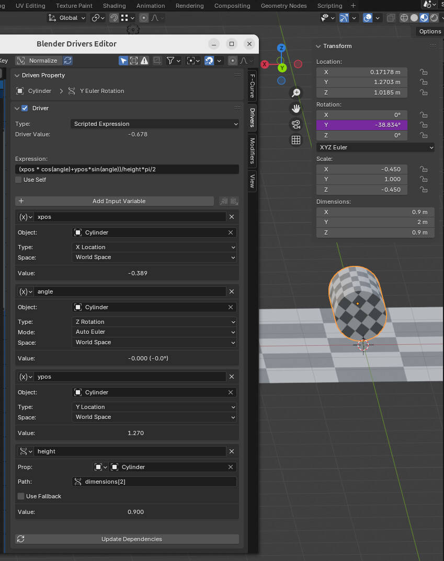Enable the Use Self checkbox

click(19, 179)
